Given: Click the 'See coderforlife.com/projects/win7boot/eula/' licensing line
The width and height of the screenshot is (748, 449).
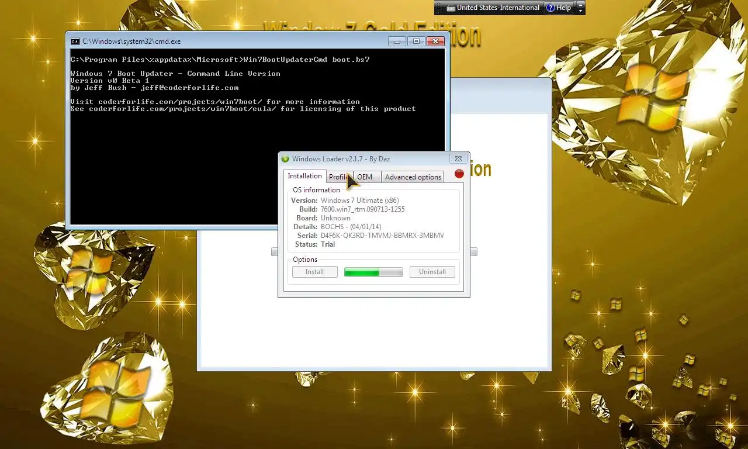Looking at the screenshot, I should coord(243,109).
